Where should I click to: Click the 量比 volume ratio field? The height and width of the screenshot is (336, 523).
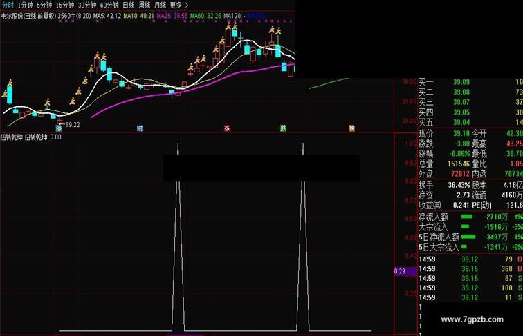(497, 164)
